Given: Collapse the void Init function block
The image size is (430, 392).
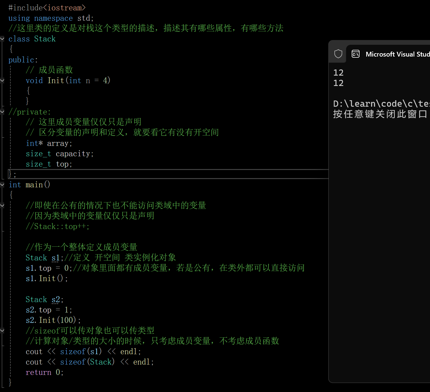Looking at the screenshot, I should (x=2, y=81).
